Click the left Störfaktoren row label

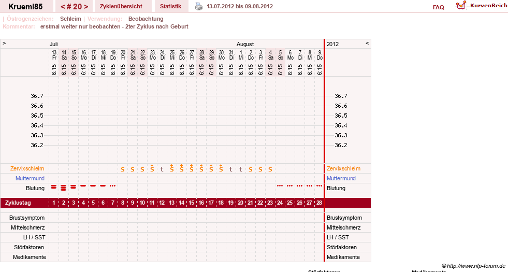(29, 247)
